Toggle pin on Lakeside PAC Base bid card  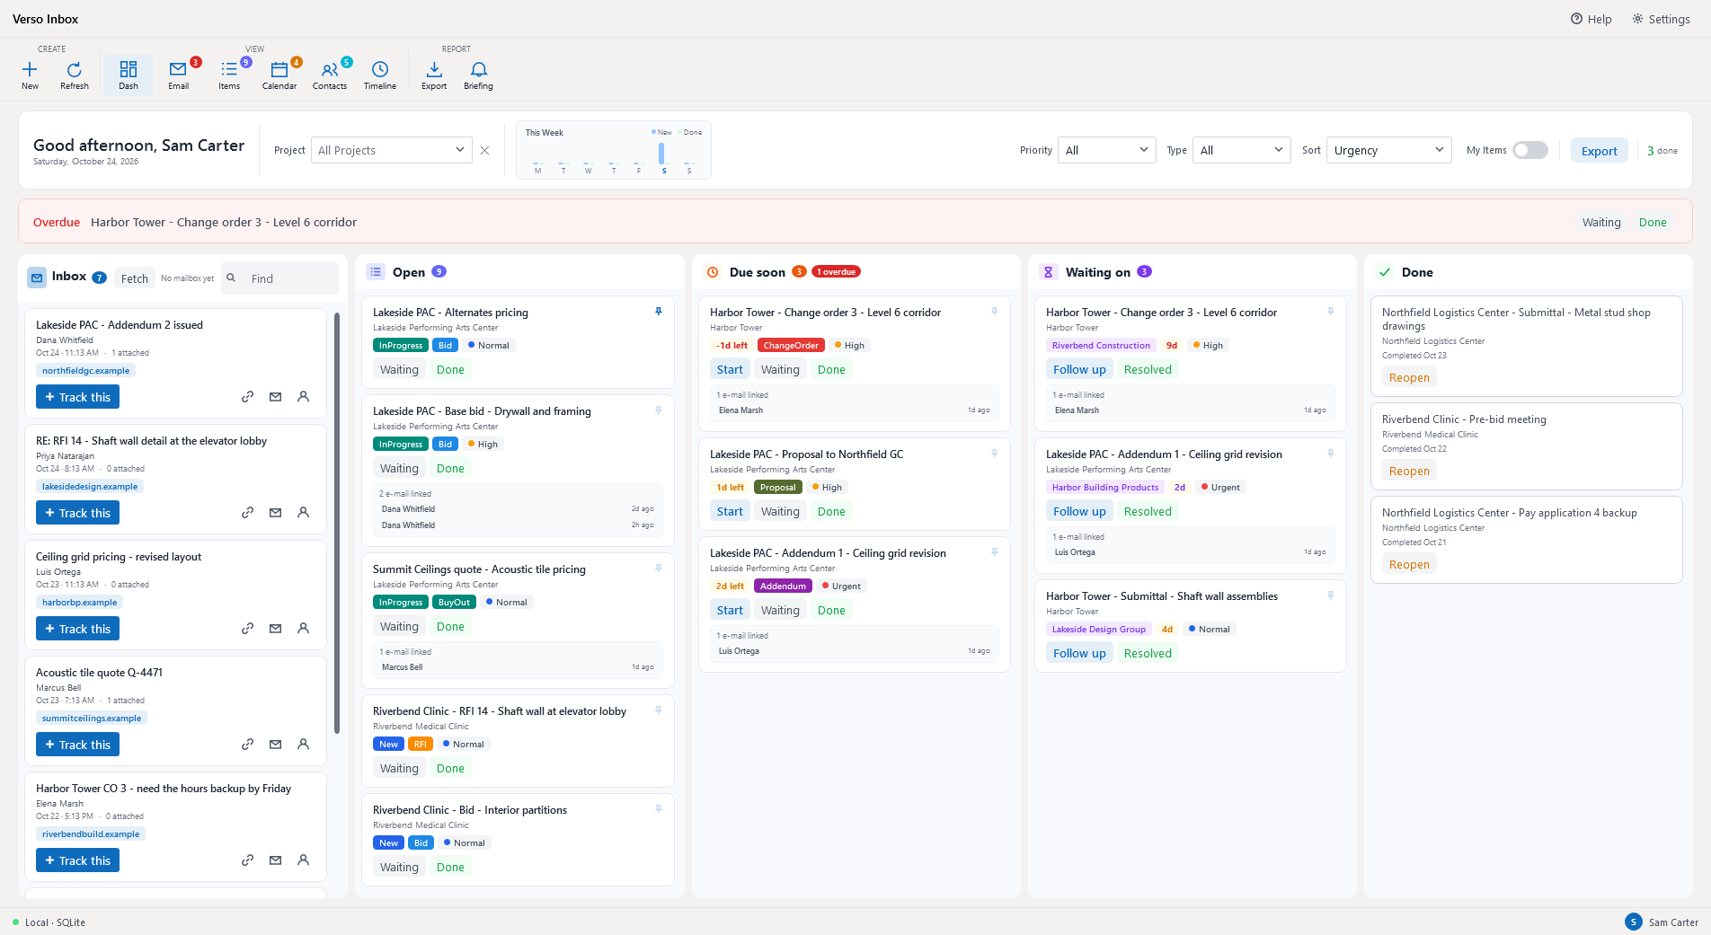[x=659, y=410]
